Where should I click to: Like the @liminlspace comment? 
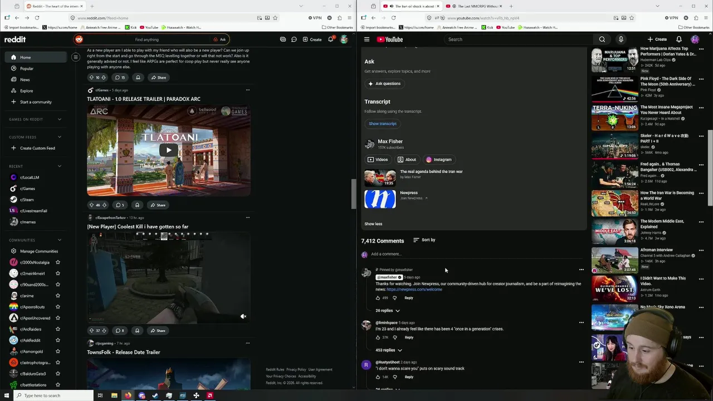378,338
